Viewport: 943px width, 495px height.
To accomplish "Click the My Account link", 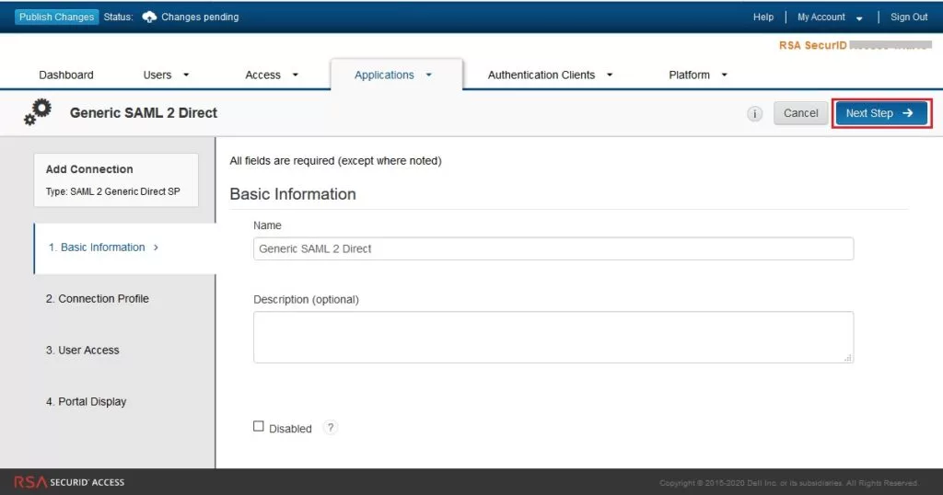I will point(821,17).
